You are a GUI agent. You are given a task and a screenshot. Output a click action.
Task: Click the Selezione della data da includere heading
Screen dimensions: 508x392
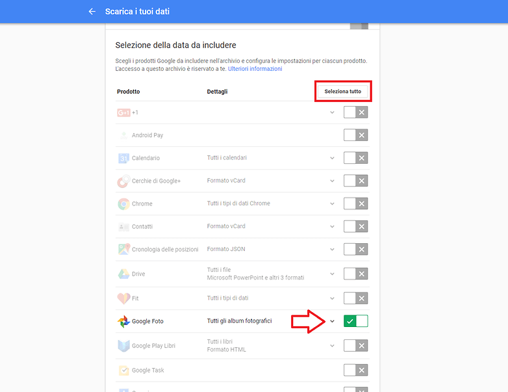(175, 45)
